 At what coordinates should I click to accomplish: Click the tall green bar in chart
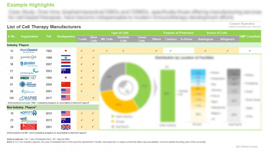coord(168,96)
